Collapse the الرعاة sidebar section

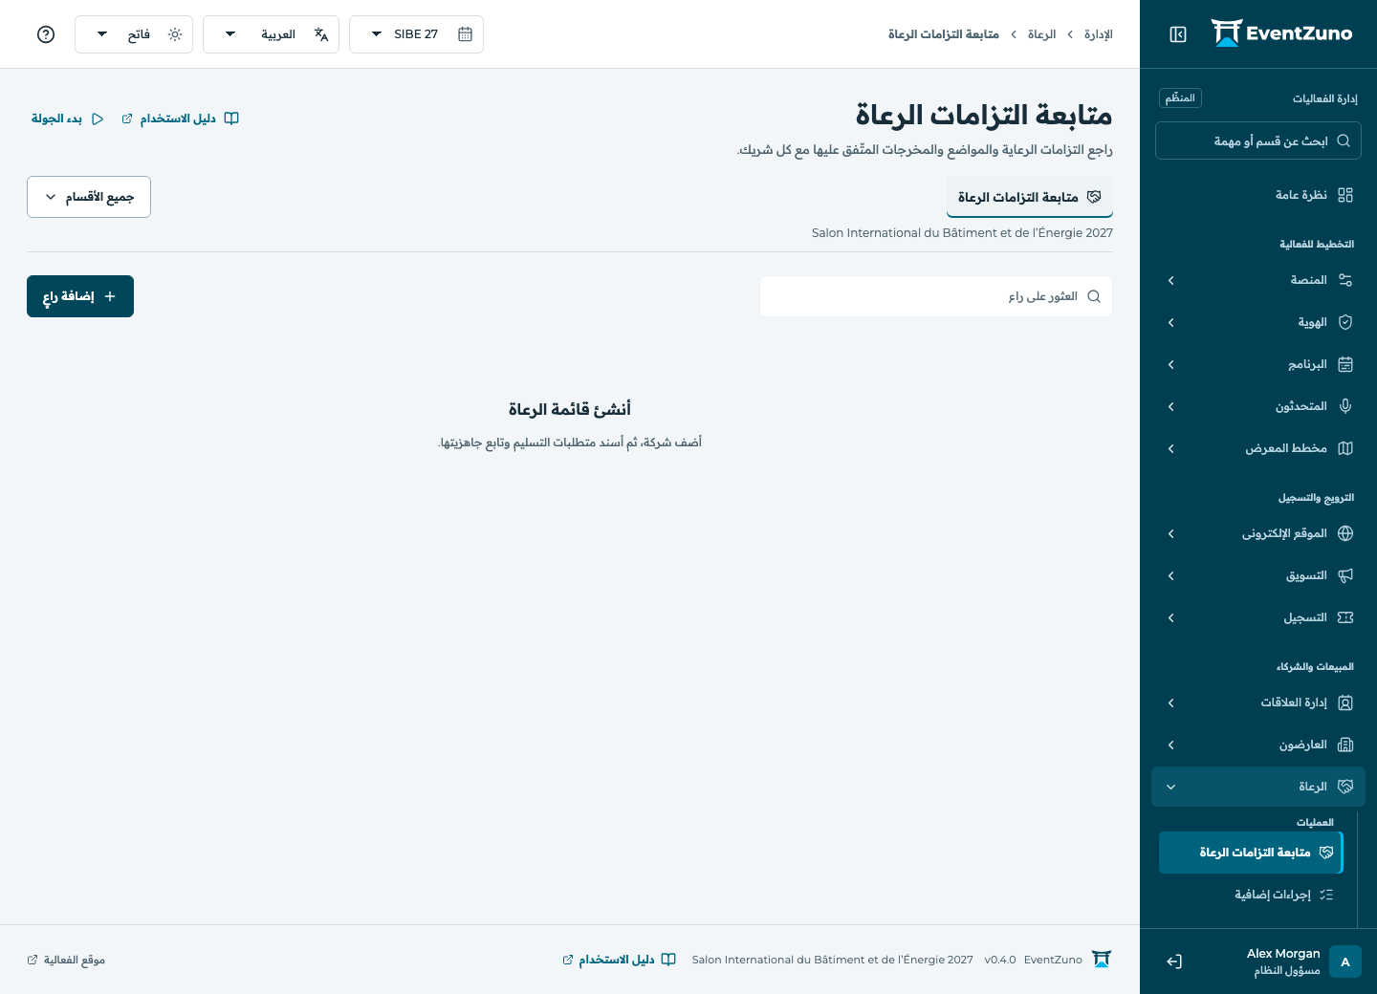[x=1258, y=787]
